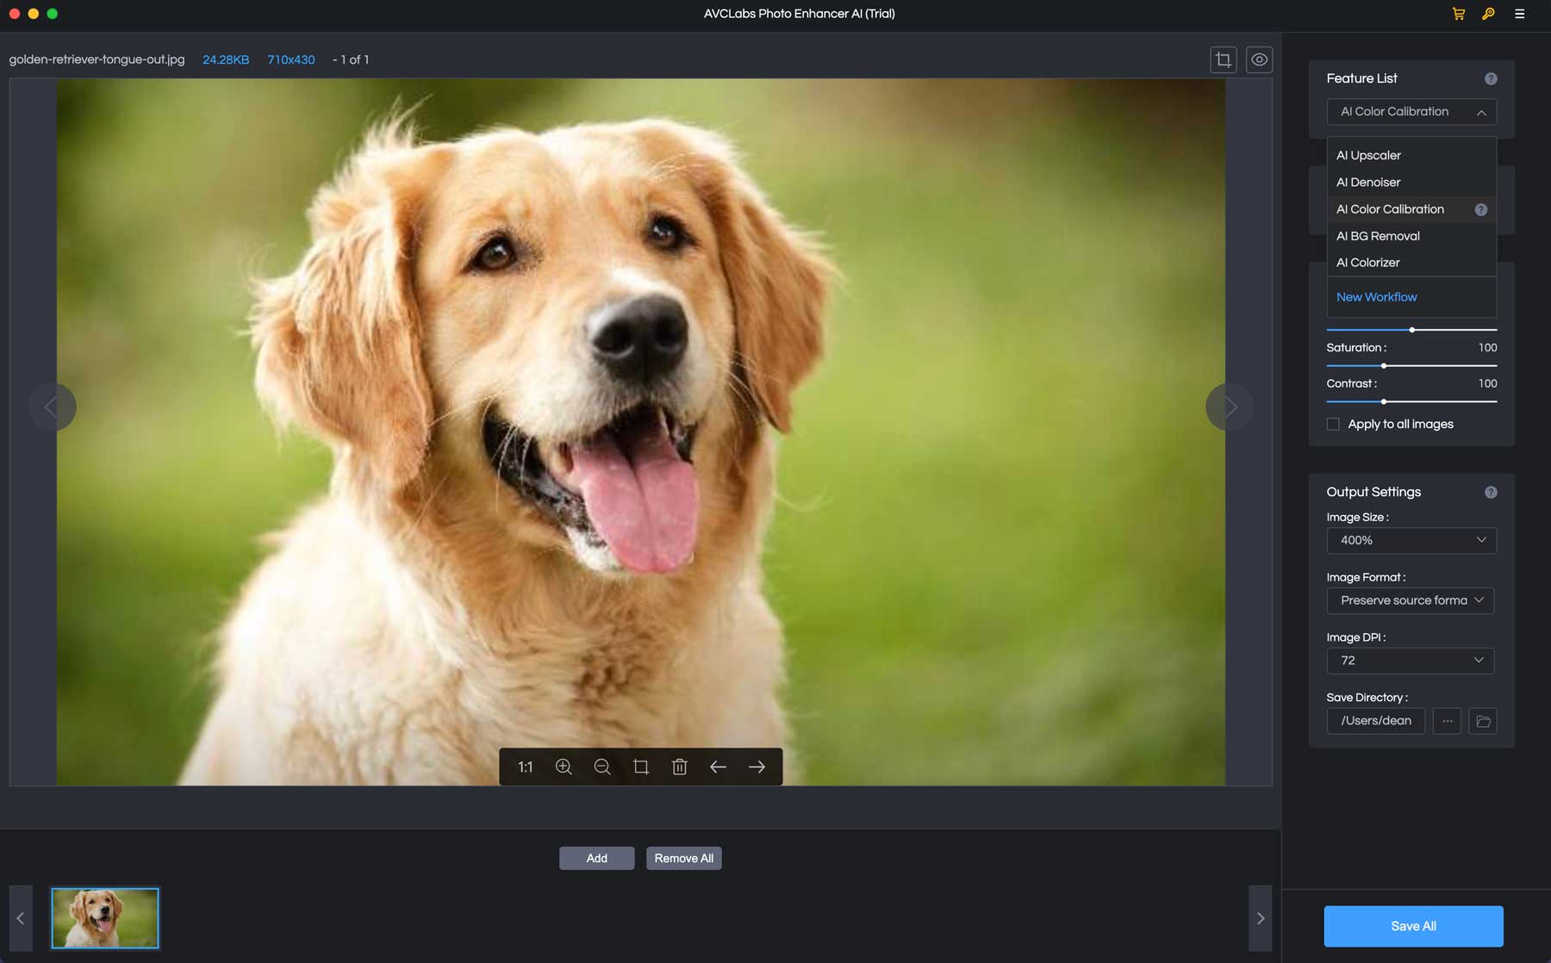This screenshot has width=1551, height=963.
Task: Select the crop tool above the preview
Action: point(1223,59)
